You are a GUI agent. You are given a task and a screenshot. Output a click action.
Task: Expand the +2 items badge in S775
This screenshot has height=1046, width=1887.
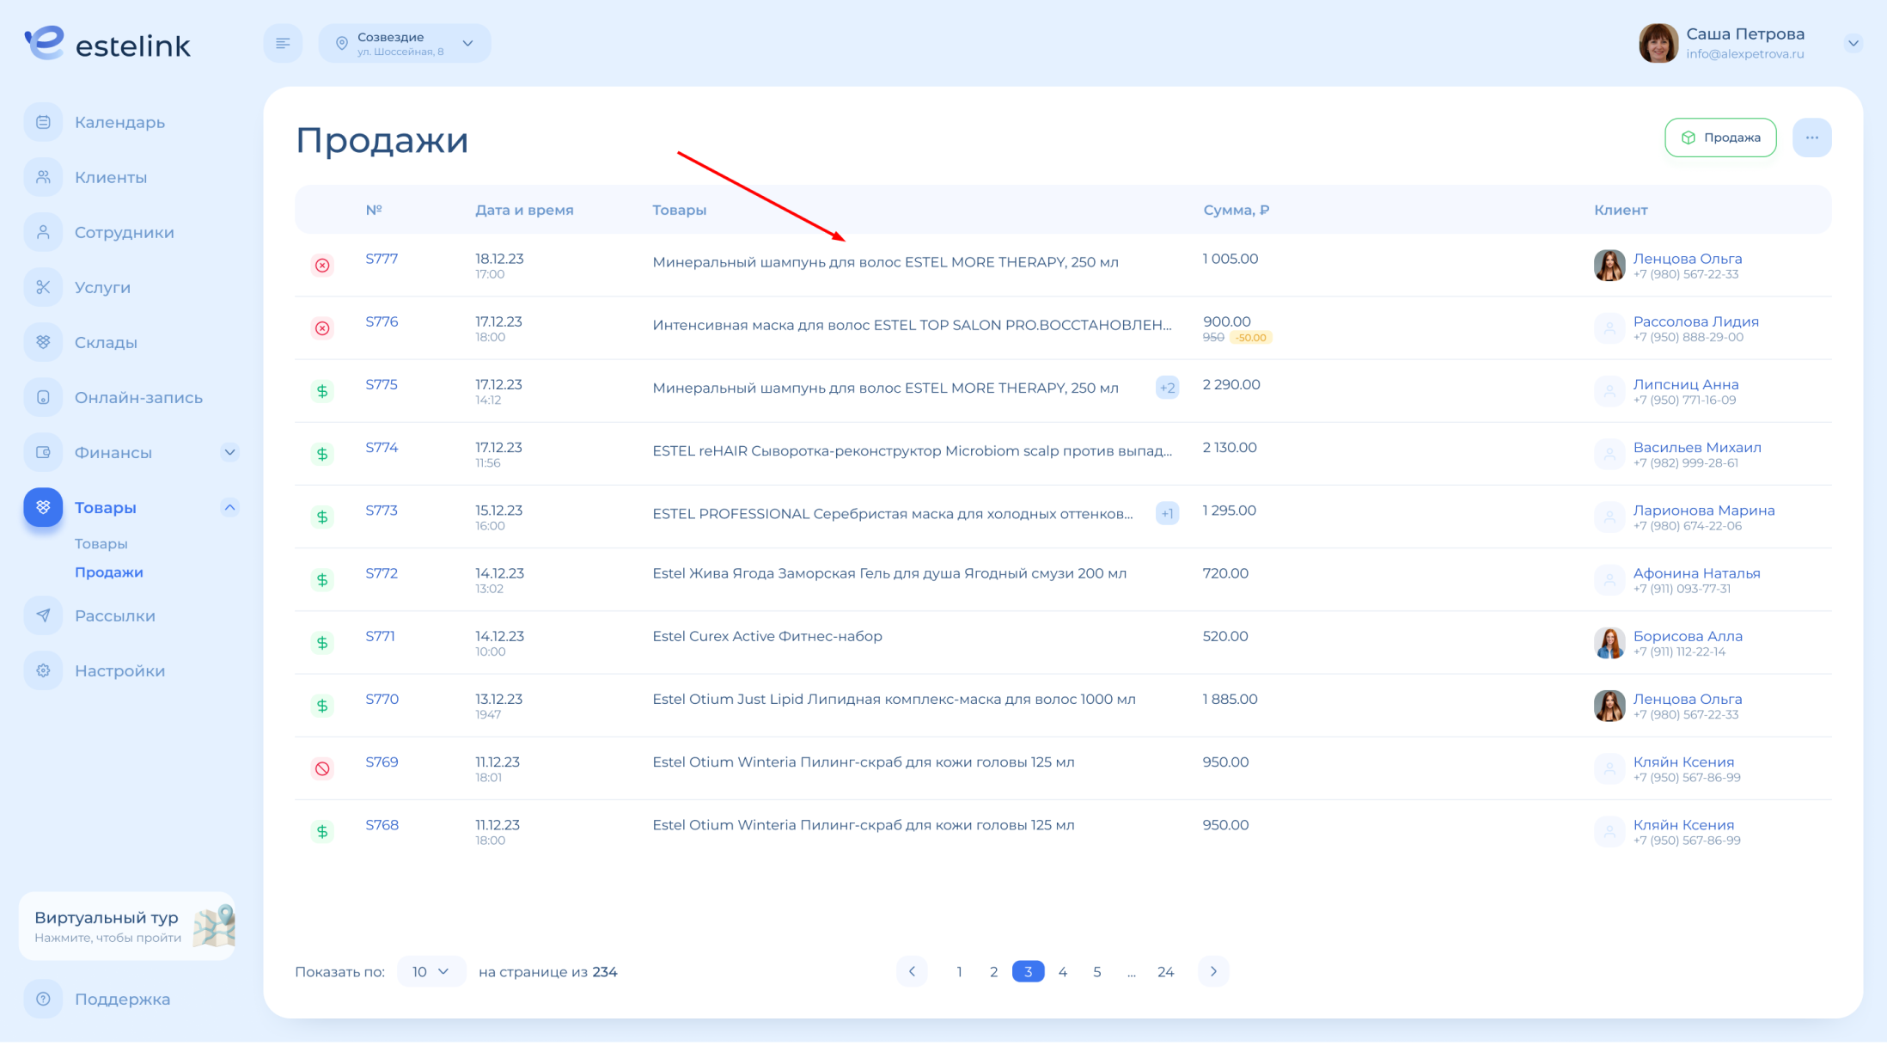pos(1167,388)
